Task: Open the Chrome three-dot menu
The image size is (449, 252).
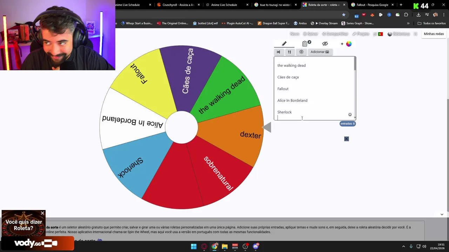Action: (443, 15)
